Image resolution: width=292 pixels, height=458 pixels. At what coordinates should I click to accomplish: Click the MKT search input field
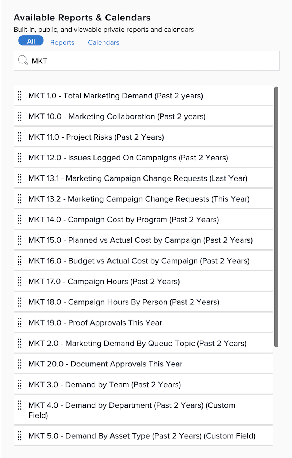coord(146,61)
